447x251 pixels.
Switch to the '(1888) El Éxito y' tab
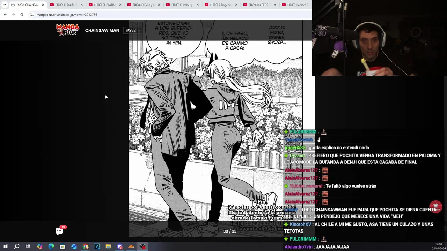pos(143,5)
